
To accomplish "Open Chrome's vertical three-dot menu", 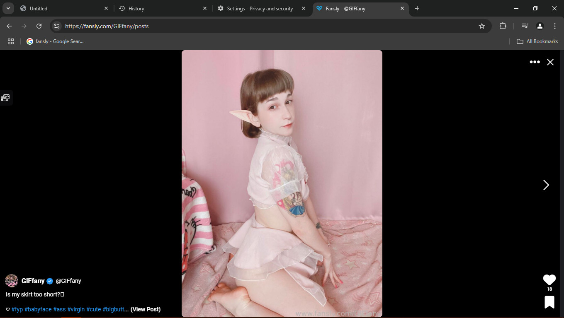I will [554, 26].
